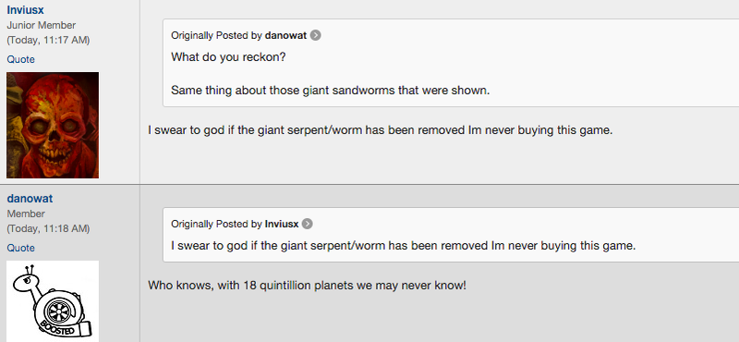Click the Today, 11:17 AM timestamp

click(48, 40)
